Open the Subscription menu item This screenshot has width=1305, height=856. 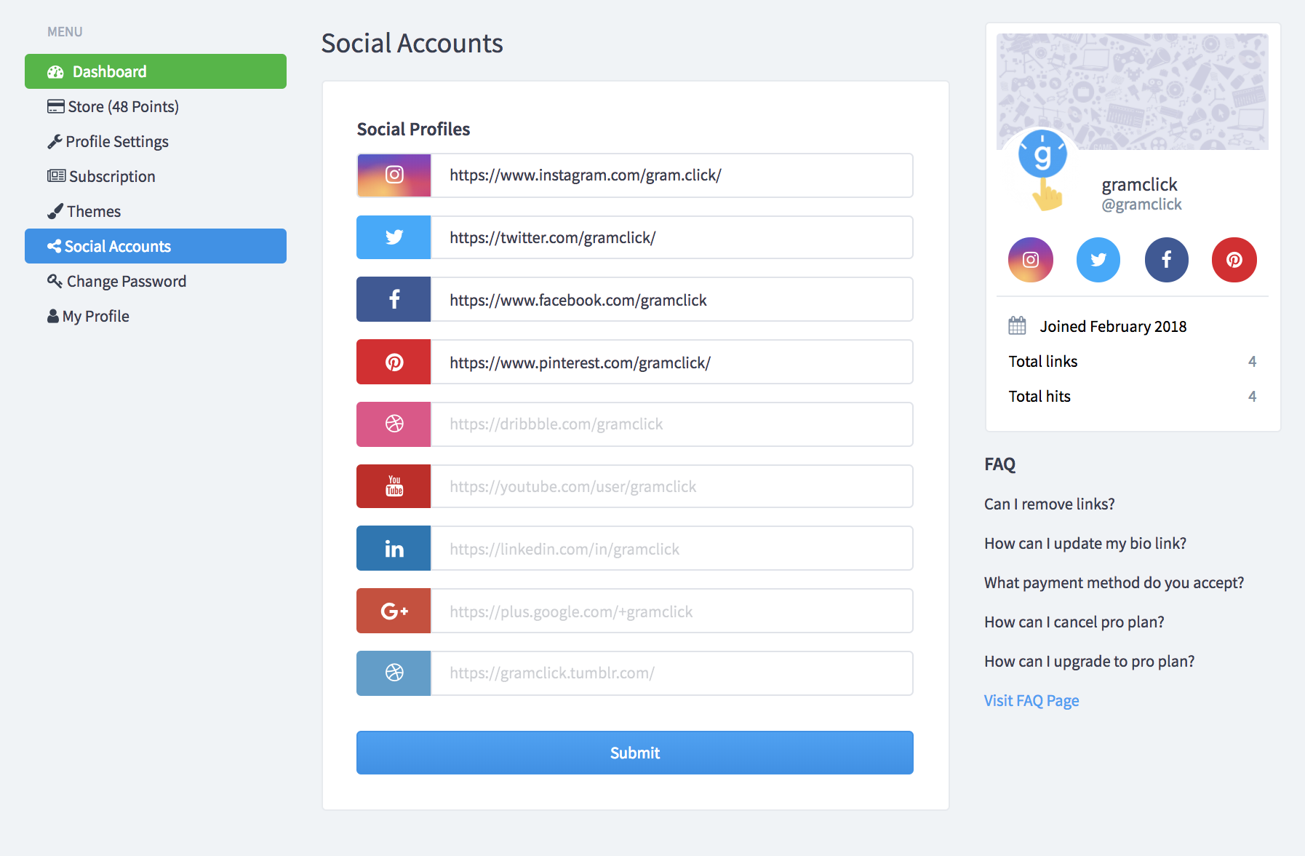(156, 176)
